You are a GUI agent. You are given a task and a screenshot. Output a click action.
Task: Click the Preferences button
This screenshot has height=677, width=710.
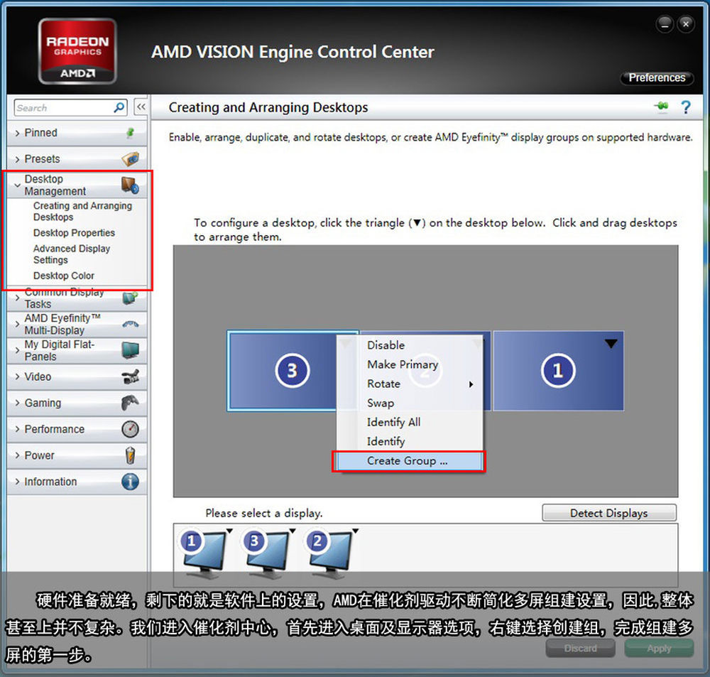657,78
